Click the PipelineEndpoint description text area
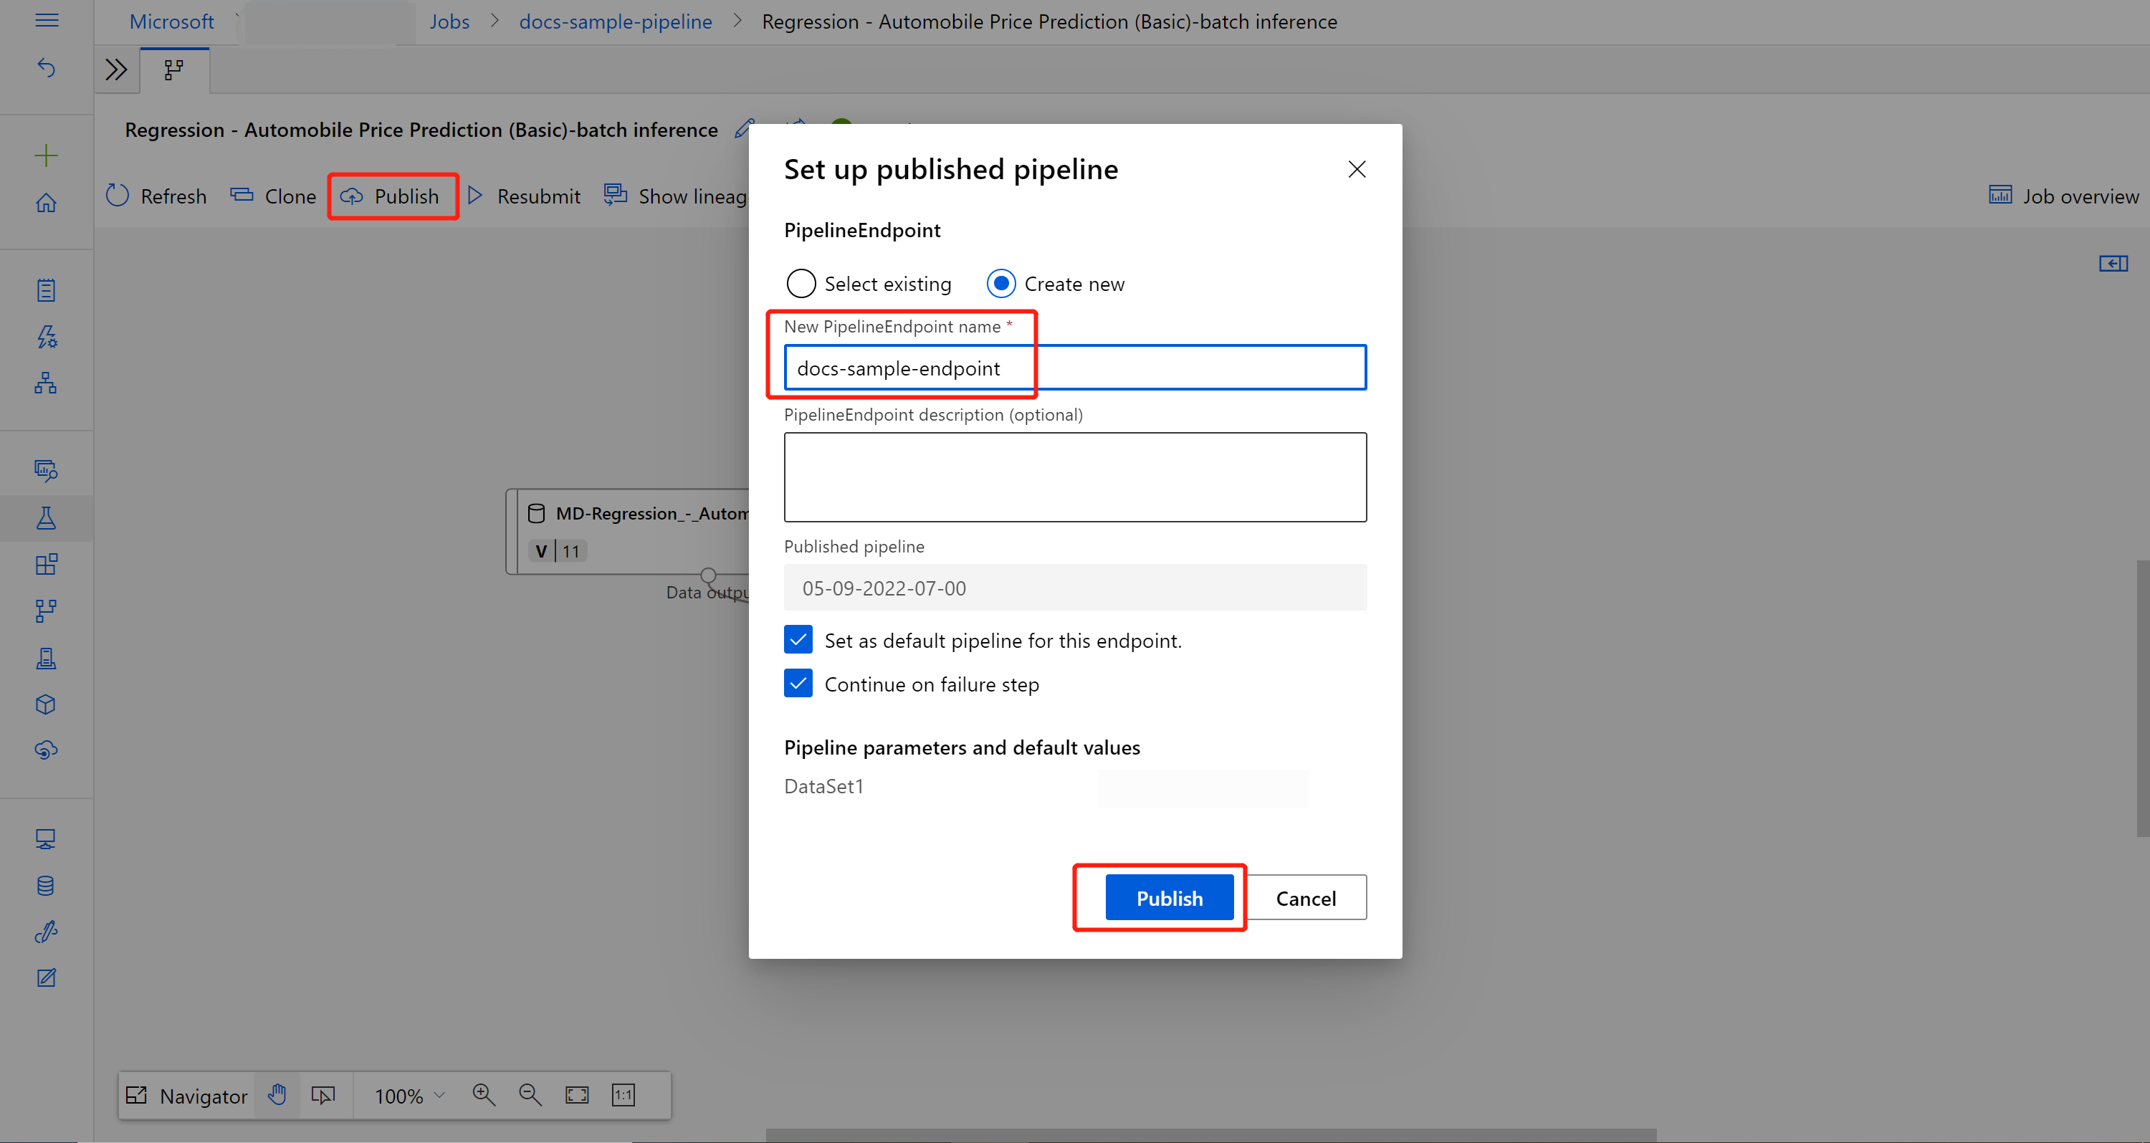Viewport: 2150px width, 1143px height. [x=1074, y=477]
